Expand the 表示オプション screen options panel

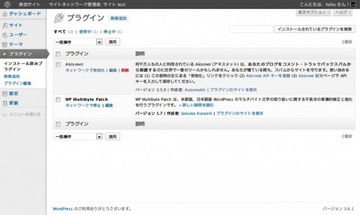pyautogui.click(x=314, y=12)
